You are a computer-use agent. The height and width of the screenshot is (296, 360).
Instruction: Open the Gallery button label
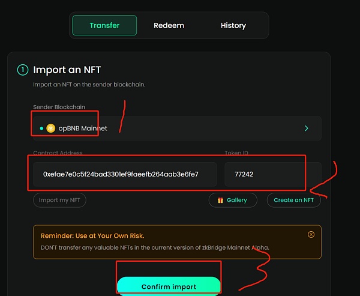[237, 200]
